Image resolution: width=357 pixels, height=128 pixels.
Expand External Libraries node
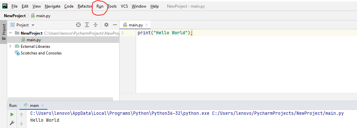click(10, 46)
